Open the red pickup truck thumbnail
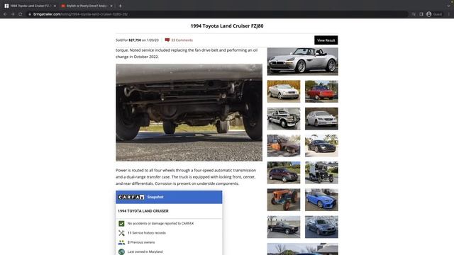454x255 pixels. 321,91
